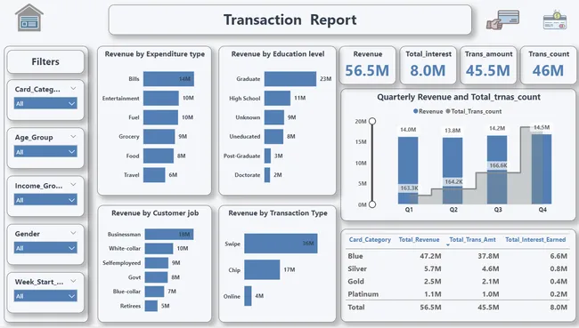Sort table by Total_Interest_Earned column header

click(535, 239)
